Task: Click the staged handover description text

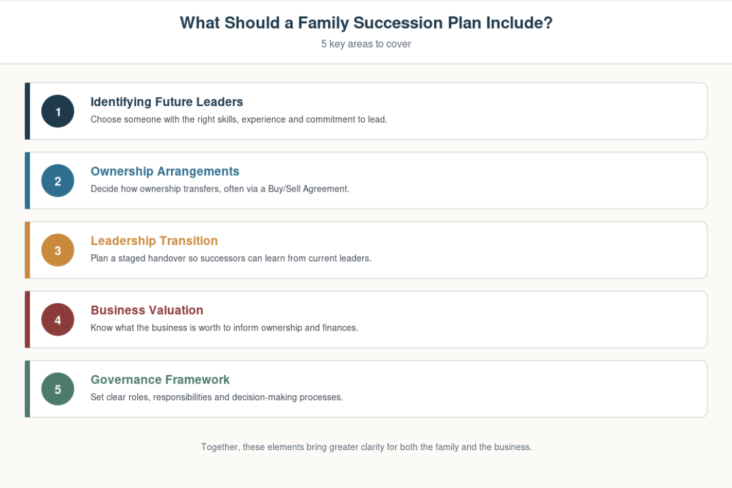Action: [x=231, y=259]
